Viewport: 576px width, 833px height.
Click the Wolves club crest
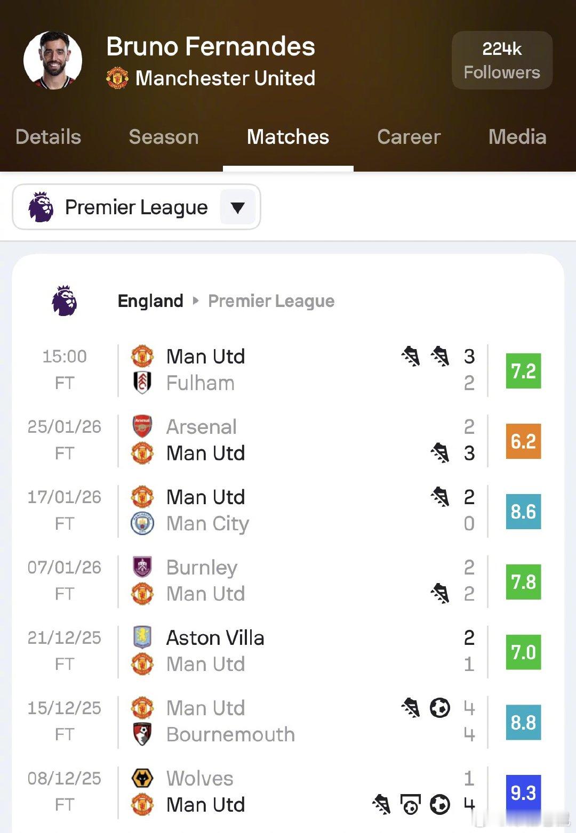click(x=142, y=778)
